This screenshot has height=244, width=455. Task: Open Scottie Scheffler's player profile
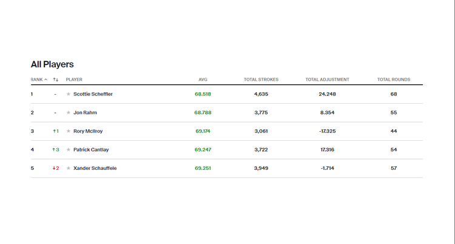[x=93, y=94]
